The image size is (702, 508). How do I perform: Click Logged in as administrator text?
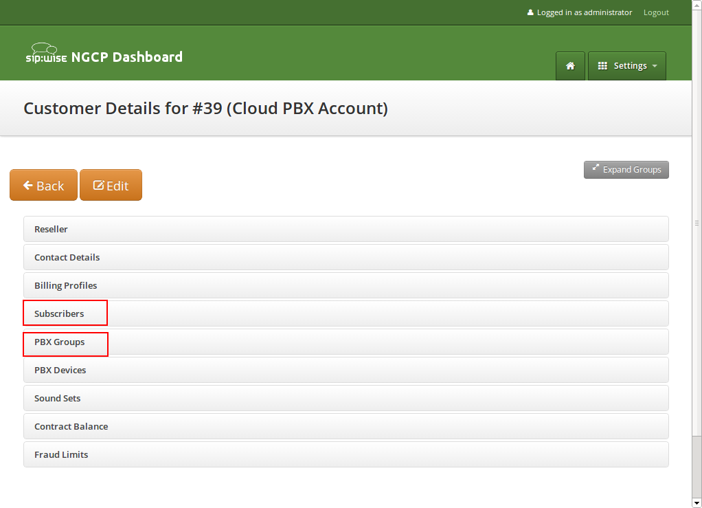[579, 12]
